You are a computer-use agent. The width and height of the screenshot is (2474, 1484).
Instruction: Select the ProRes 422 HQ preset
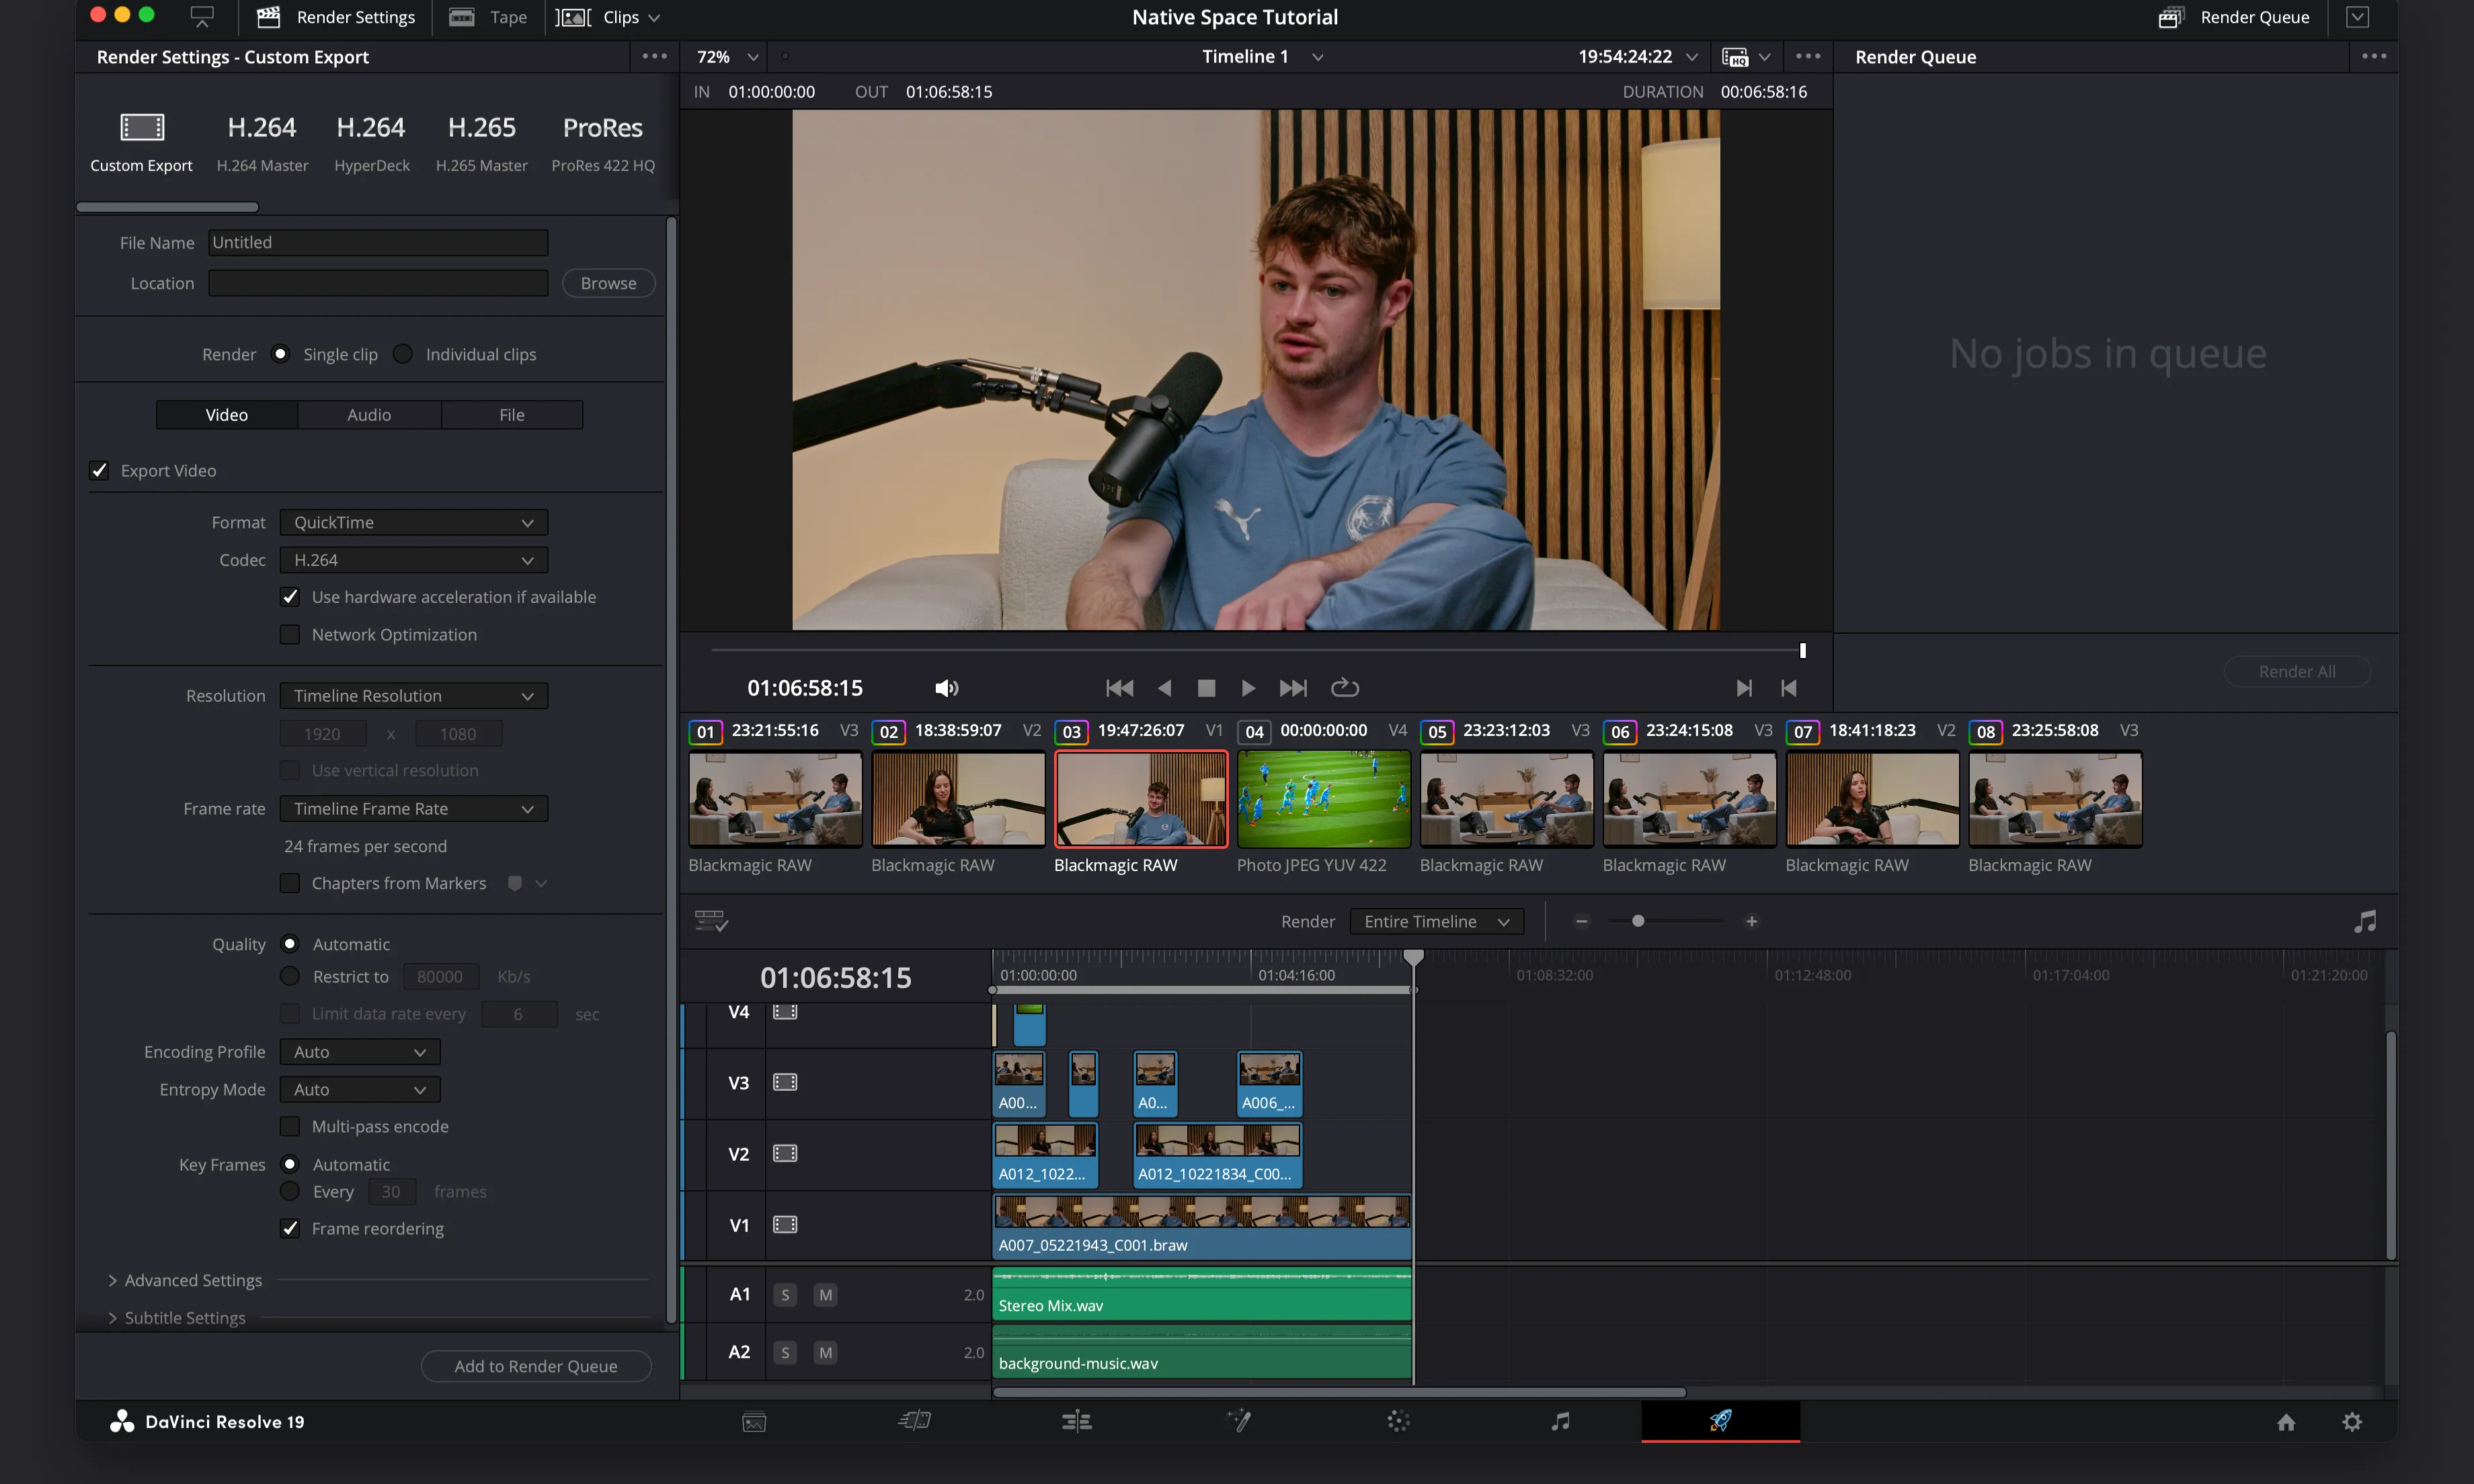coord(603,143)
